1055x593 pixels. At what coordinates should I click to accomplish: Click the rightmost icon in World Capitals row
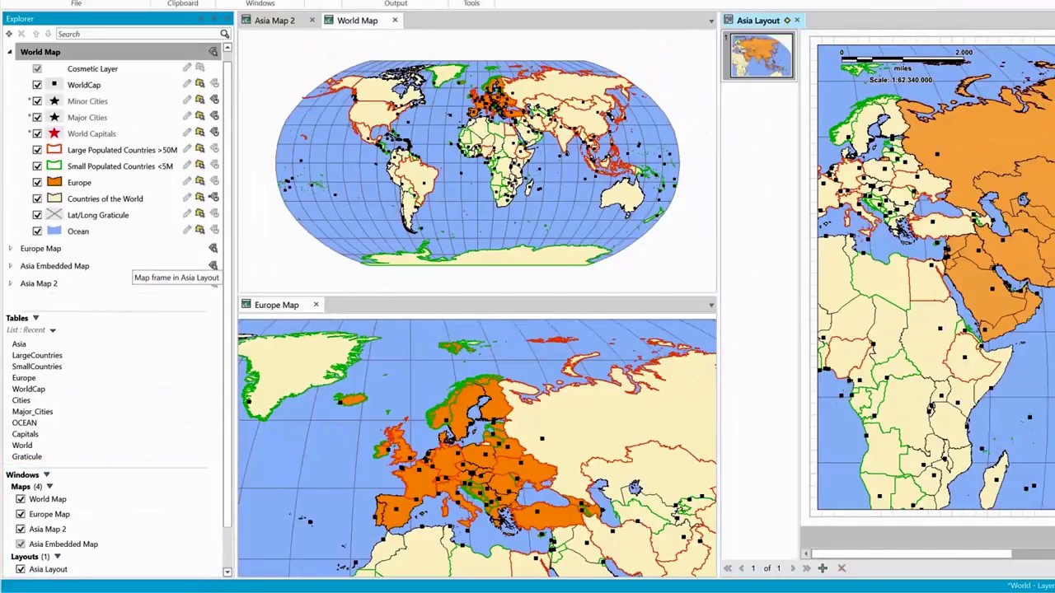214,133
